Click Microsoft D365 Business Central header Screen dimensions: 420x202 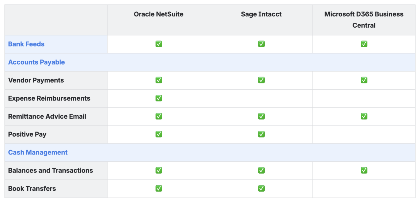point(364,20)
